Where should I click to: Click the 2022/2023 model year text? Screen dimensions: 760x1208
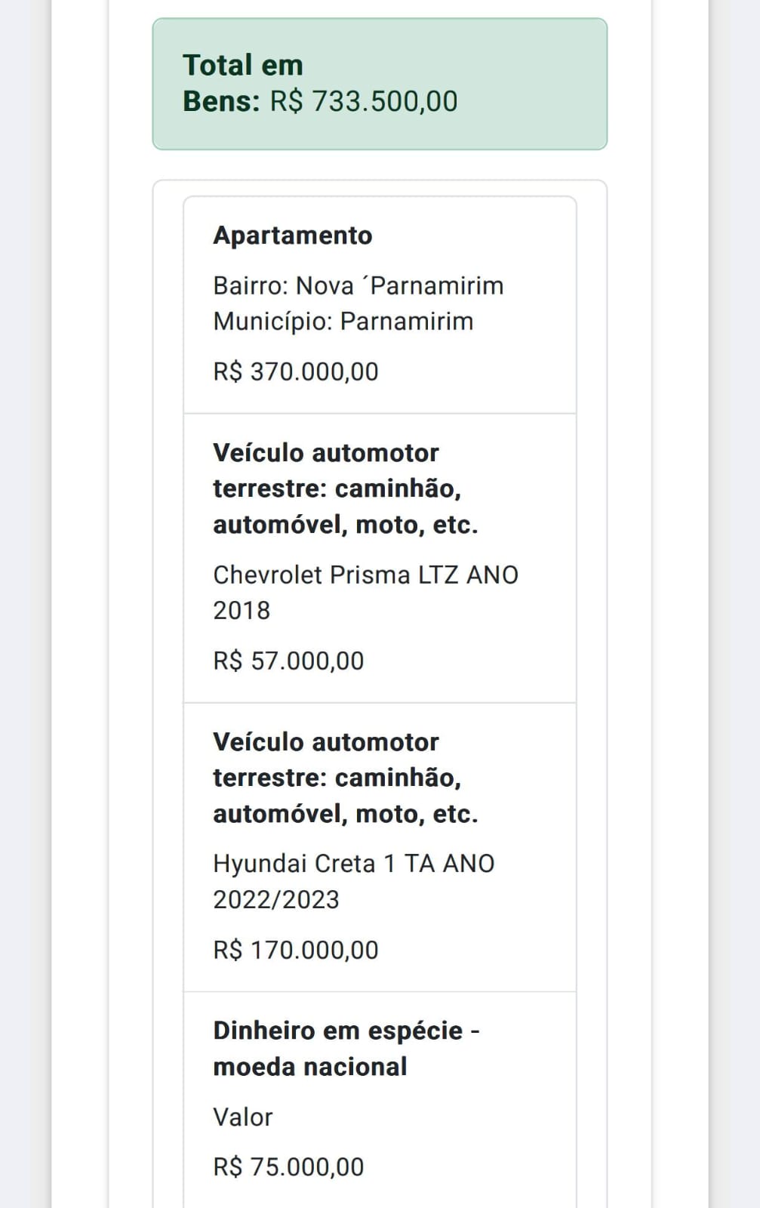276,899
